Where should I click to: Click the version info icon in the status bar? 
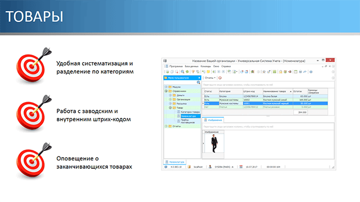166,167
